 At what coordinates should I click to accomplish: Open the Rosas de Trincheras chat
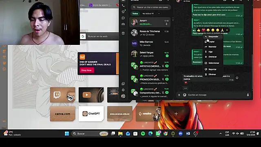tap(150, 33)
